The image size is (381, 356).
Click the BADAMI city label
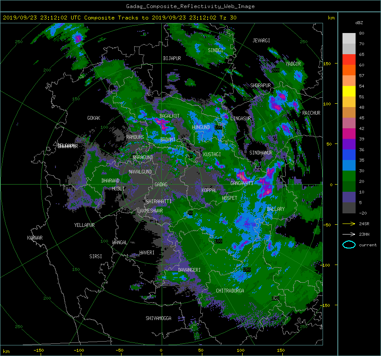(x=168, y=140)
